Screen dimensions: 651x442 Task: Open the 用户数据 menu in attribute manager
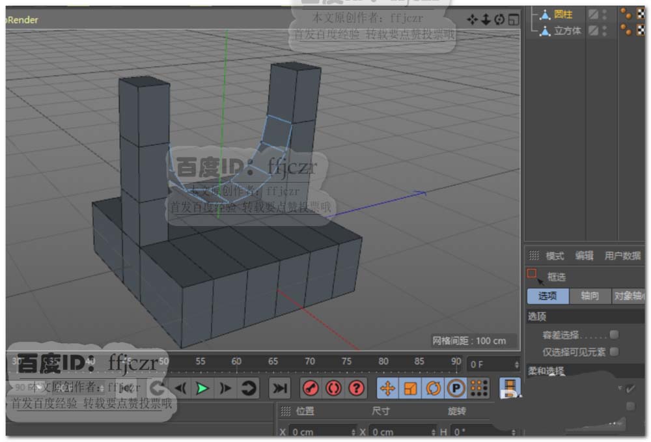coord(622,256)
